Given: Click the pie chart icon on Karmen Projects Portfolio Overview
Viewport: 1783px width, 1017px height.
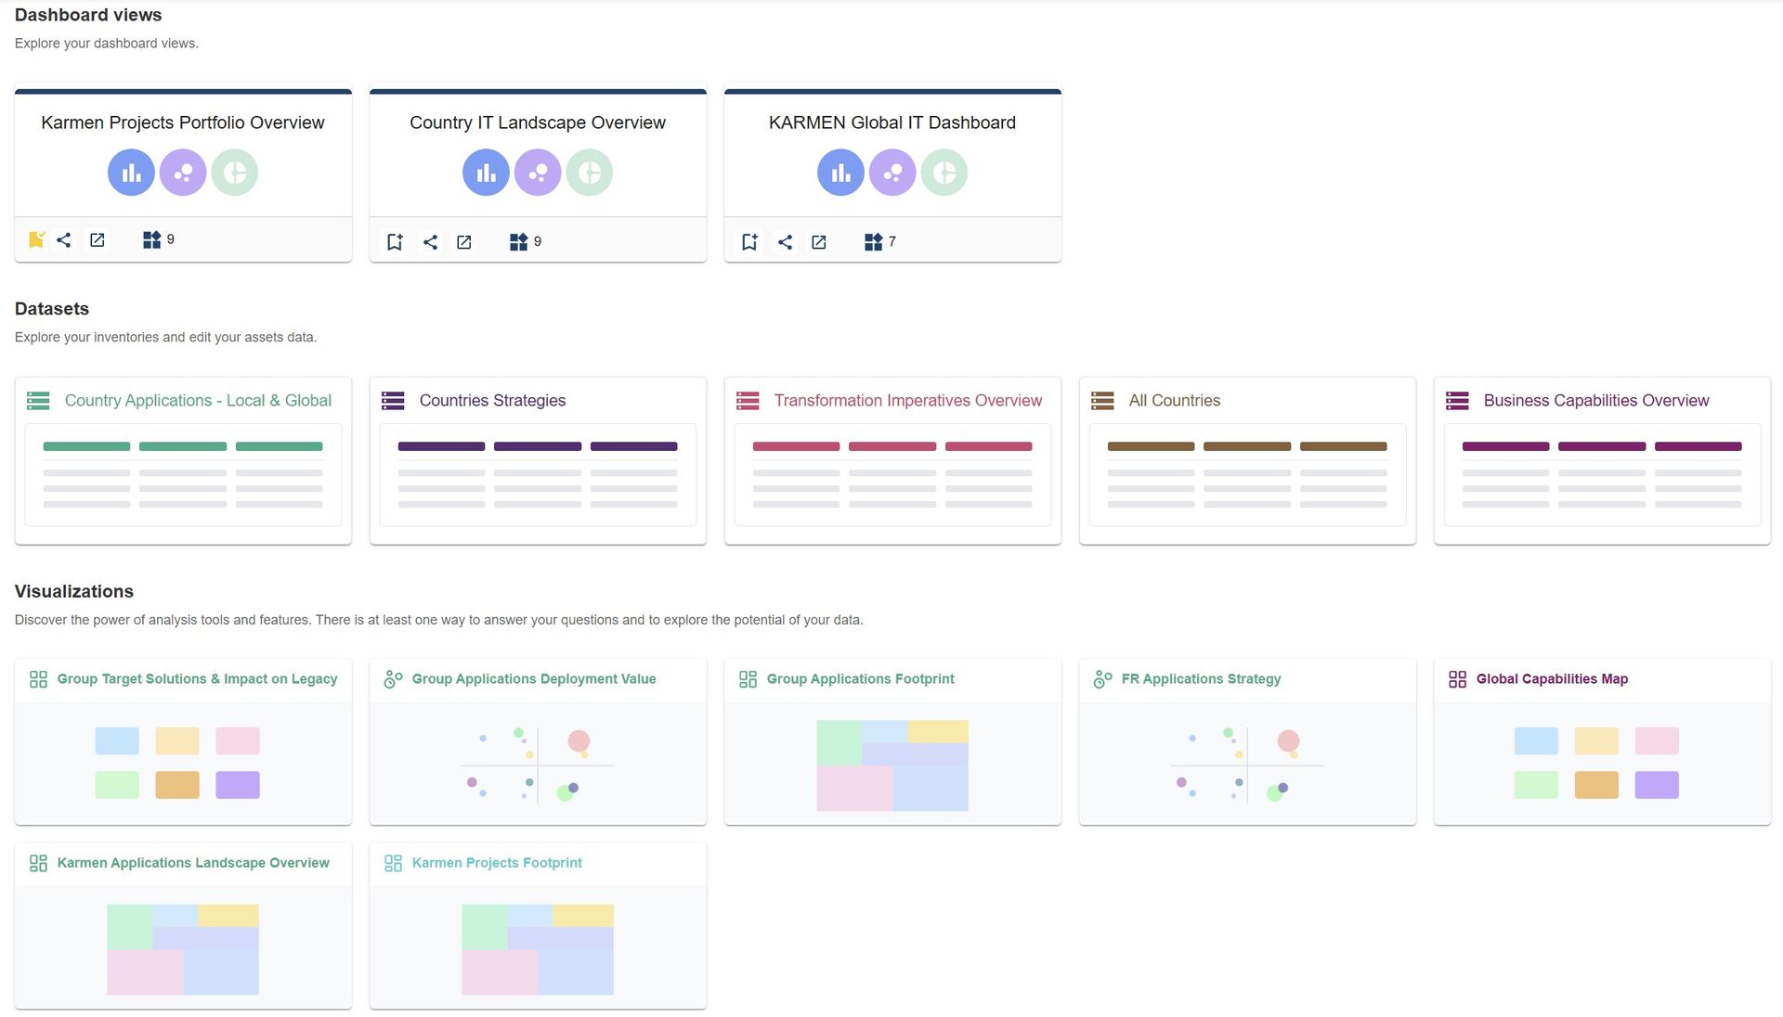Looking at the screenshot, I should click(234, 173).
